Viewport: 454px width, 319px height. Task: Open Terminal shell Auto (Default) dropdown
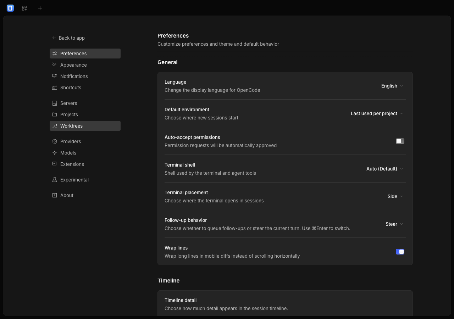(x=384, y=169)
